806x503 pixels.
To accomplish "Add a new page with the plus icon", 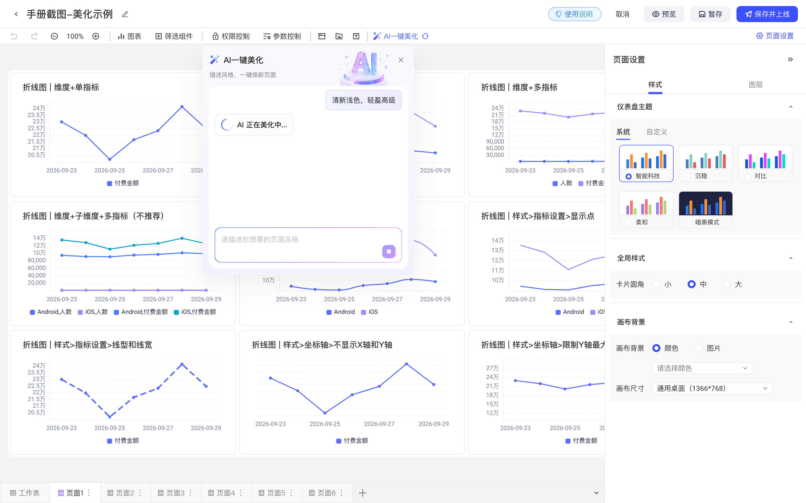I will click(x=363, y=493).
